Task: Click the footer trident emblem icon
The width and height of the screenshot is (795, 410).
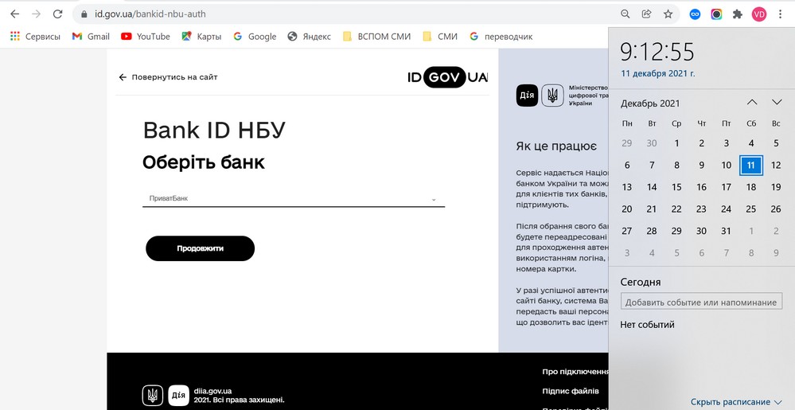Action: tap(153, 396)
